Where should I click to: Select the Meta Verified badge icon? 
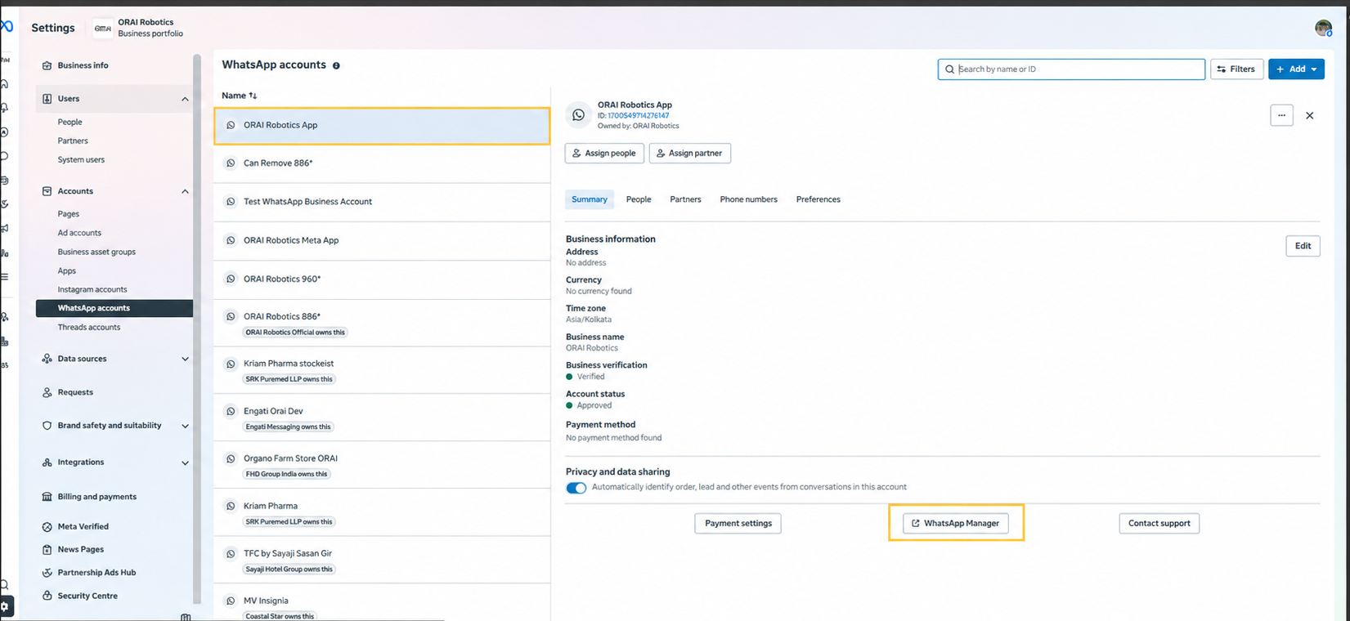point(47,527)
